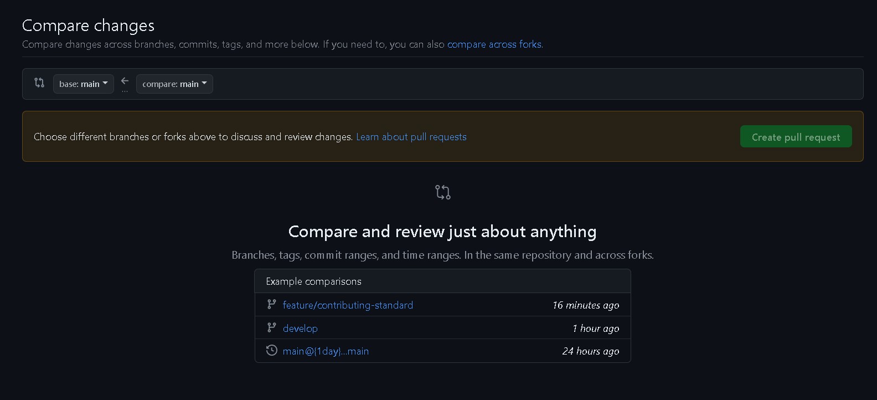Image resolution: width=877 pixels, height=400 pixels.
Task: Click branch icon beside feature/contributing-standard
Action: pos(271,304)
